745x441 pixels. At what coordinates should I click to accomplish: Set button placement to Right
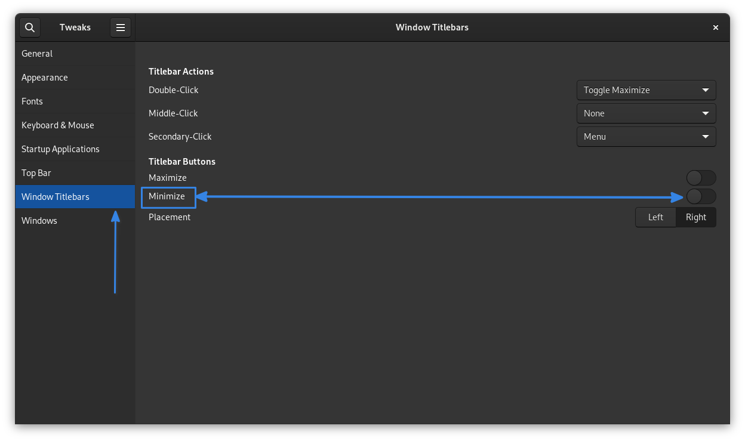pyautogui.click(x=696, y=217)
